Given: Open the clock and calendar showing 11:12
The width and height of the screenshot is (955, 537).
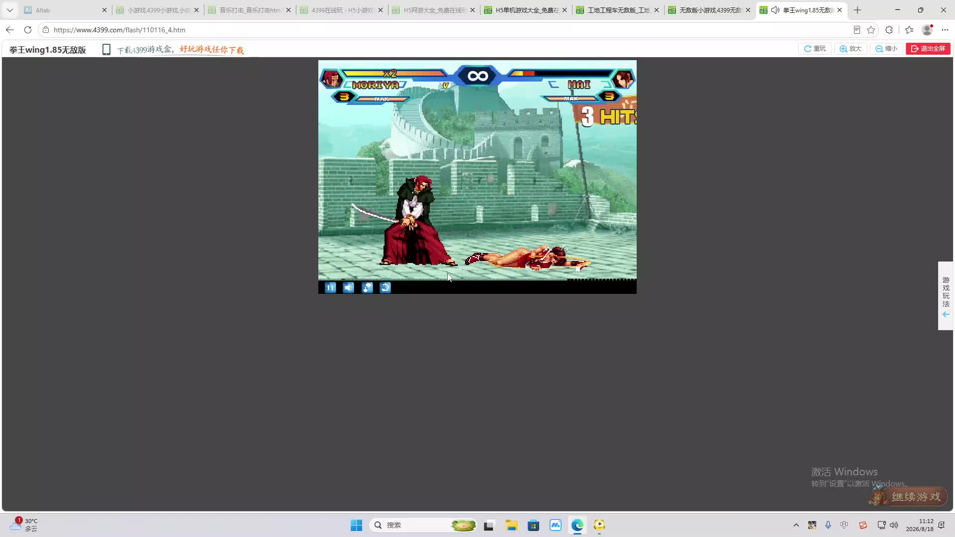Looking at the screenshot, I should [x=920, y=525].
